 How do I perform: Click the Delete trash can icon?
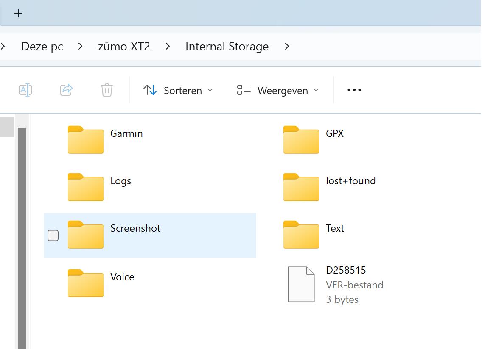(106, 90)
